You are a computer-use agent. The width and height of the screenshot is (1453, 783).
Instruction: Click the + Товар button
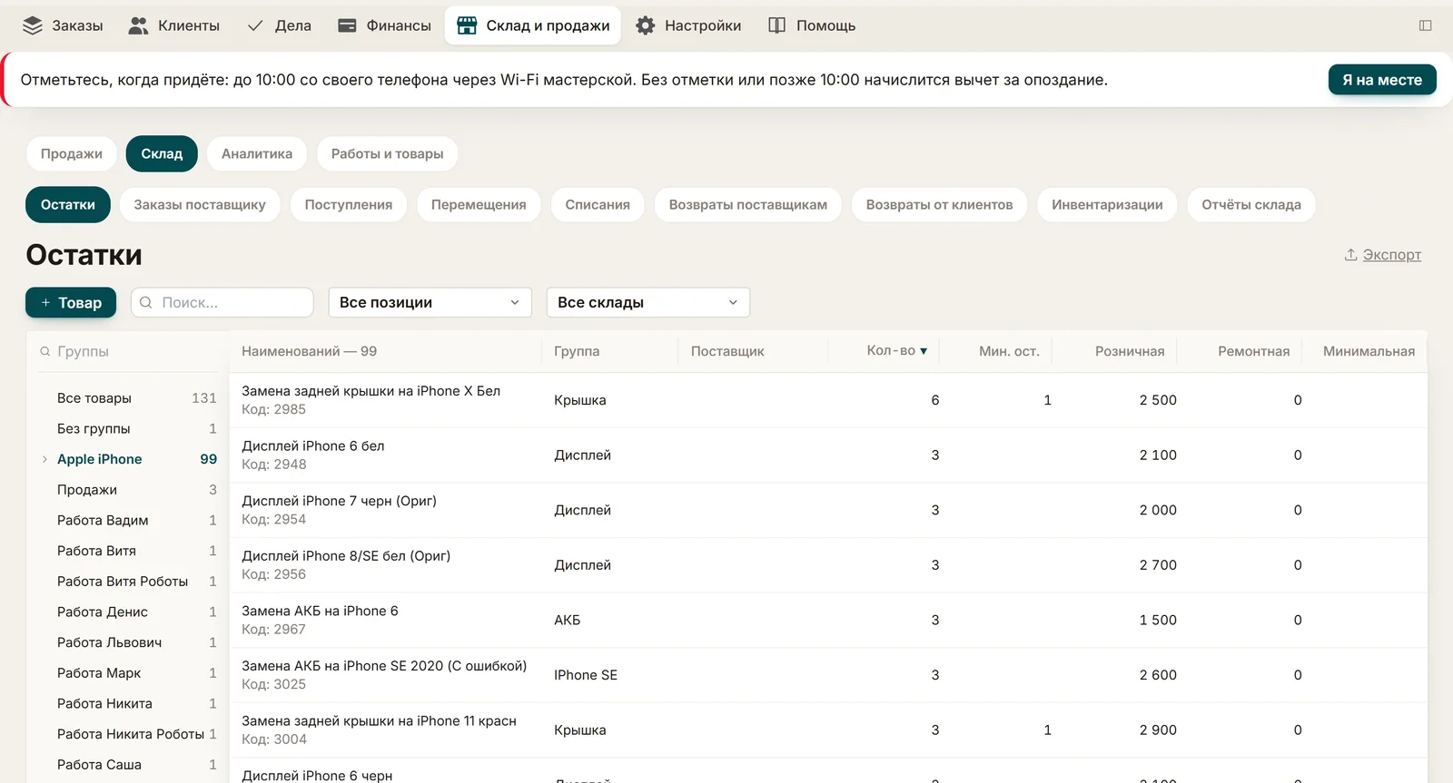pos(71,302)
